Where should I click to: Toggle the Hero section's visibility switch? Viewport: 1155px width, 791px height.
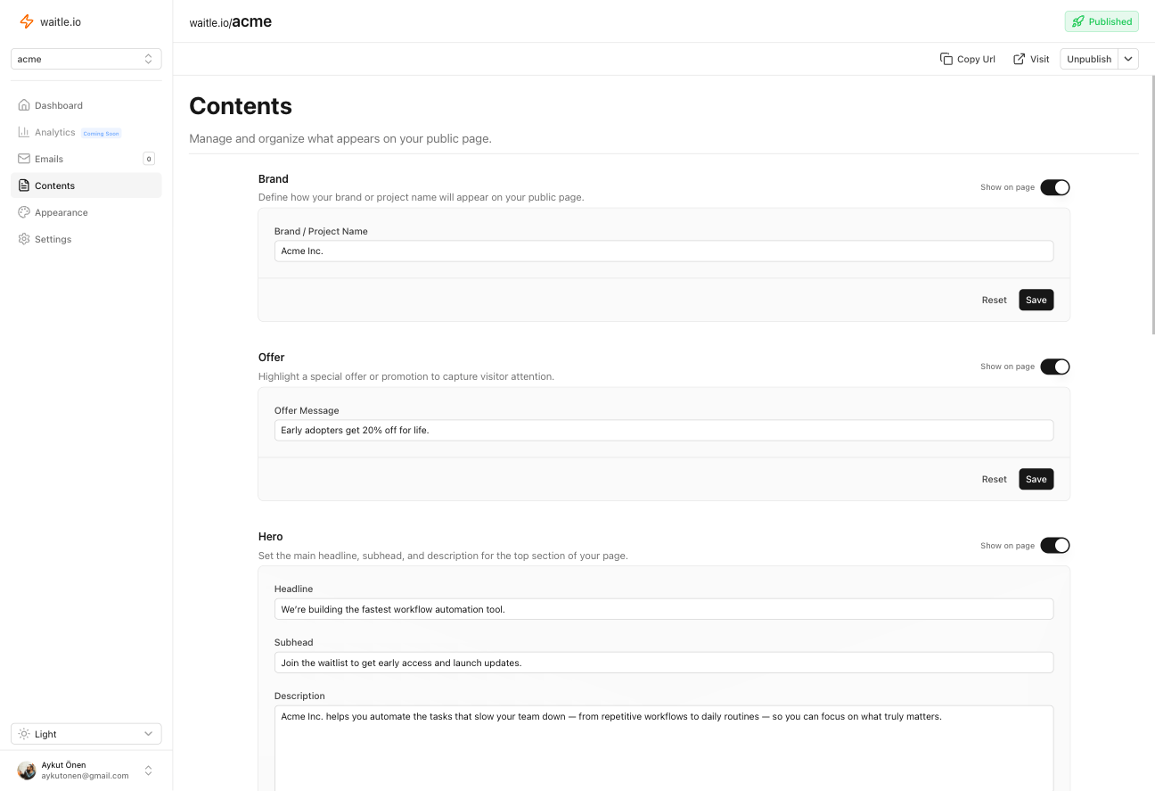(1055, 545)
